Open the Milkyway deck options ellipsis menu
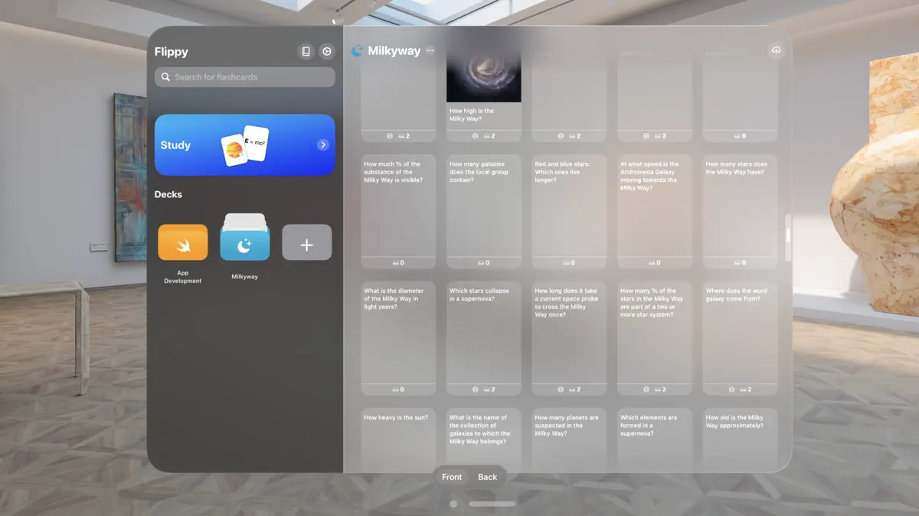The width and height of the screenshot is (919, 516). tap(430, 50)
